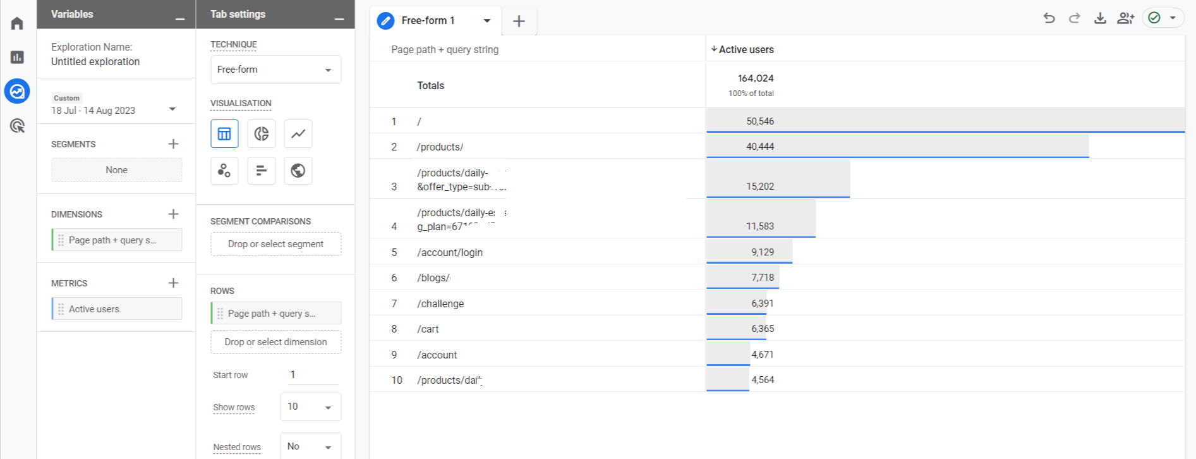Click the green data quality checkmark icon
Image resolution: width=1196 pixels, height=459 pixels.
click(x=1154, y=18)
